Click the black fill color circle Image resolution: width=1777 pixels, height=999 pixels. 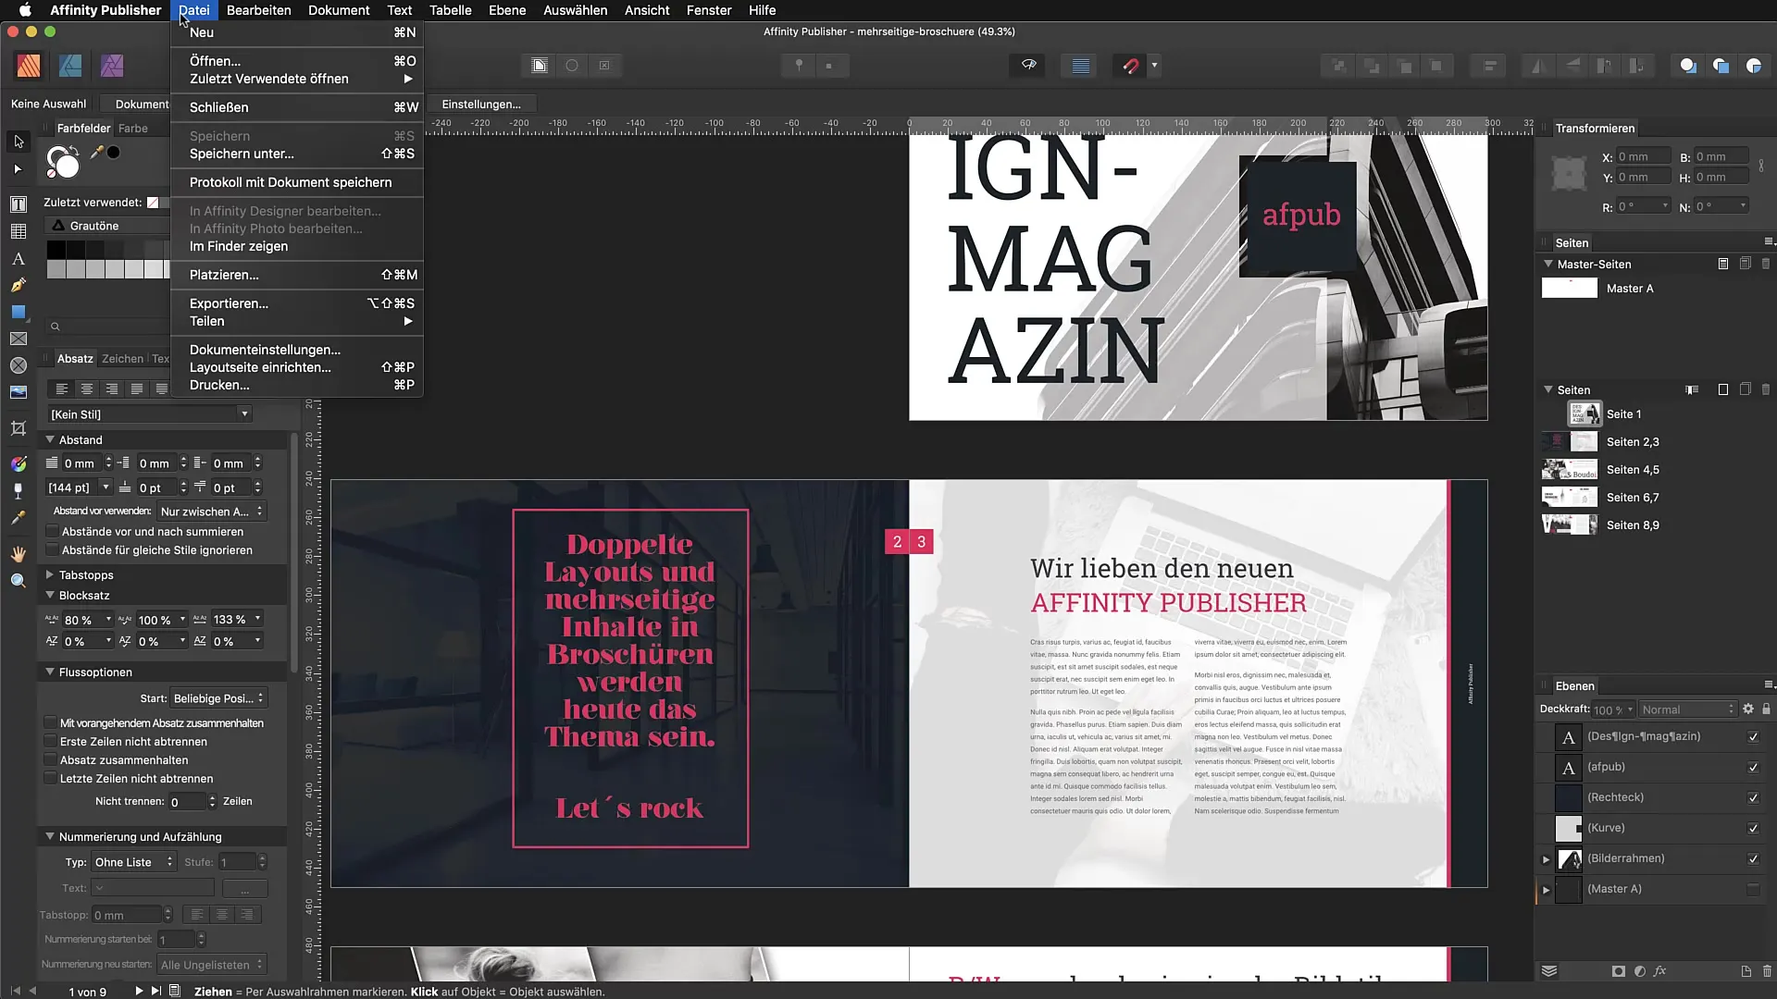pyautogui.click(x=113, y=153)
